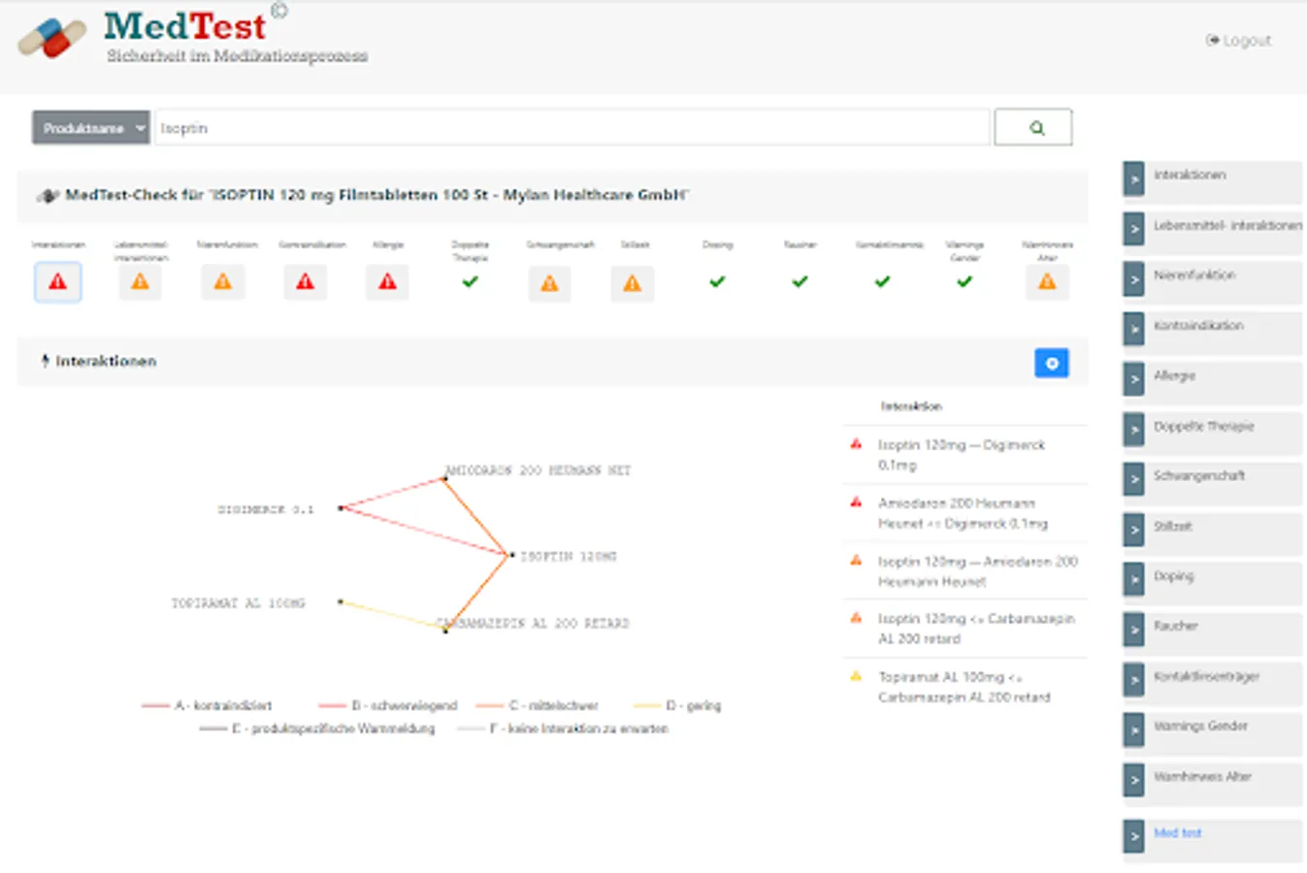Expand Nierenfunktion arrow in the sidebar
Image resolution: width=1307 pixels, height=873 pixels.
tap(1134, 279)
